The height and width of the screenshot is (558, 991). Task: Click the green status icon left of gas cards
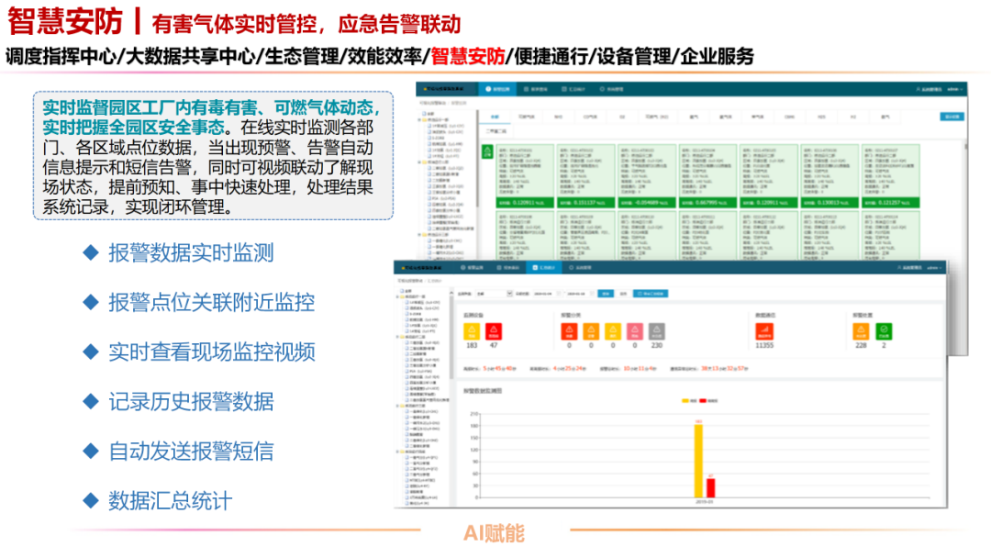click(487, 152)
